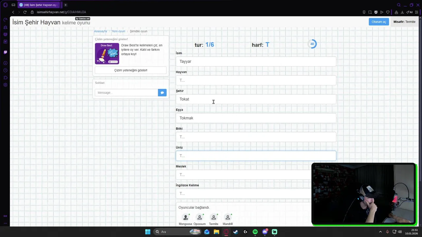
Task: Click the send/flow arrow icon in toolbar
Action: (382, 12)
